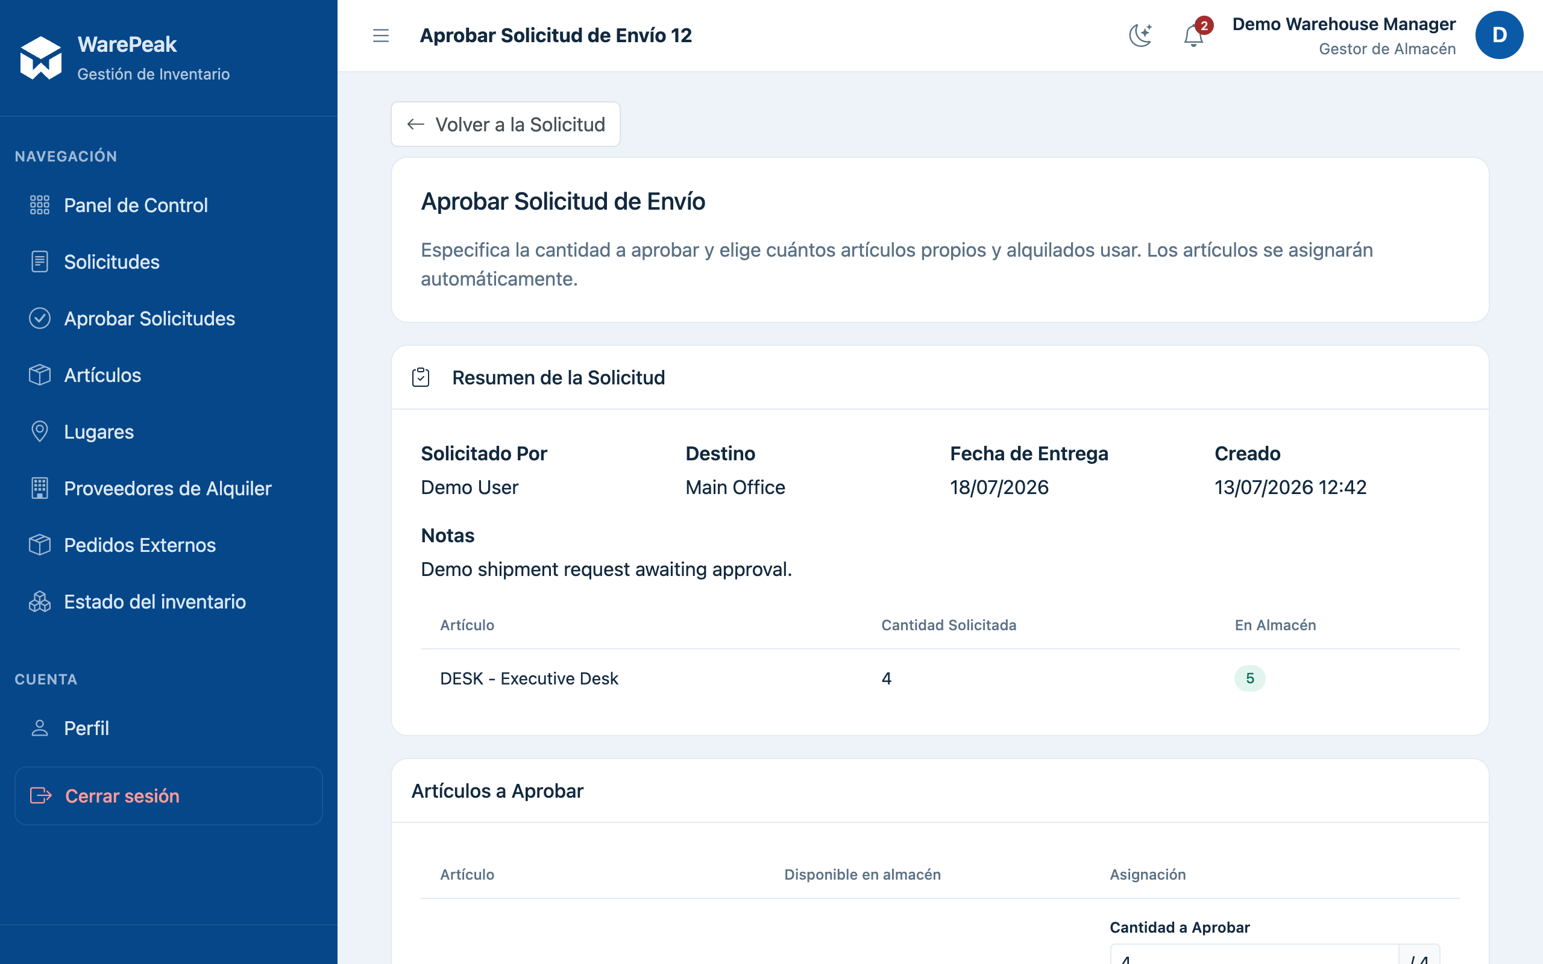Image resolution: width=1543 pixels, height=964 pixels.
Task: Click the clipboard icon beside Resumen de la Solicitud
Action: (421, 377)
